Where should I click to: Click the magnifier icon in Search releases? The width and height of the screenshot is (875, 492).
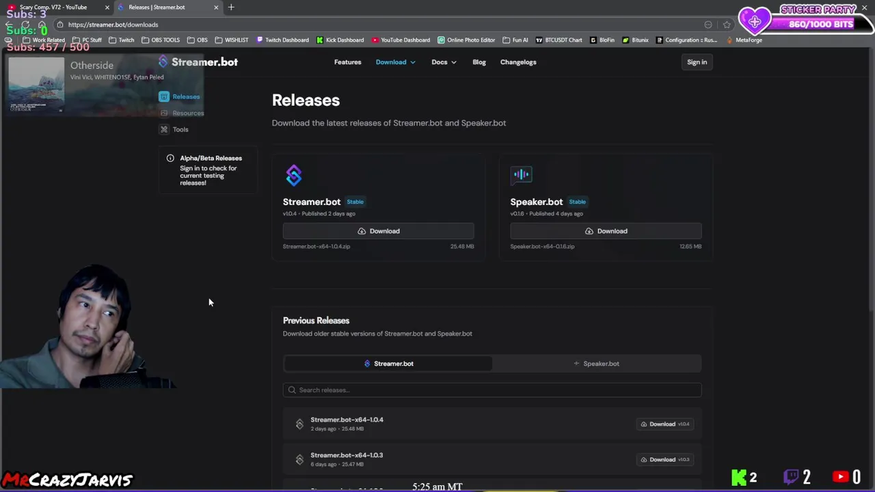click(x=292, y=390)
